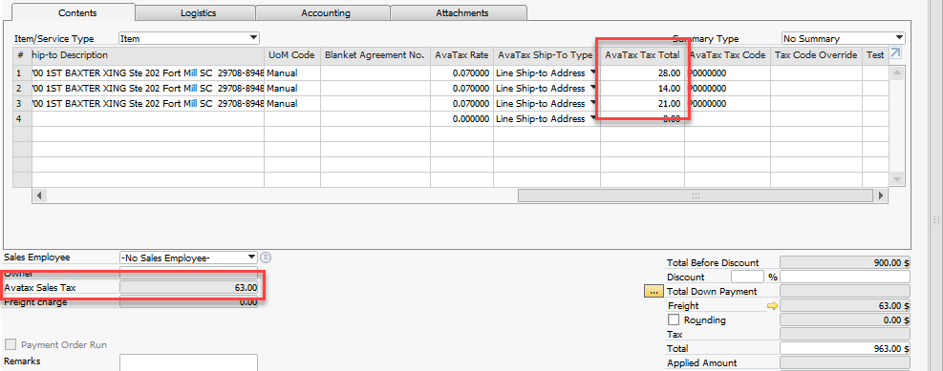The image size is (943, 371).
Task: Click the 0.000000 AvaTax Rate cell
Action: [x=461, y=119]
